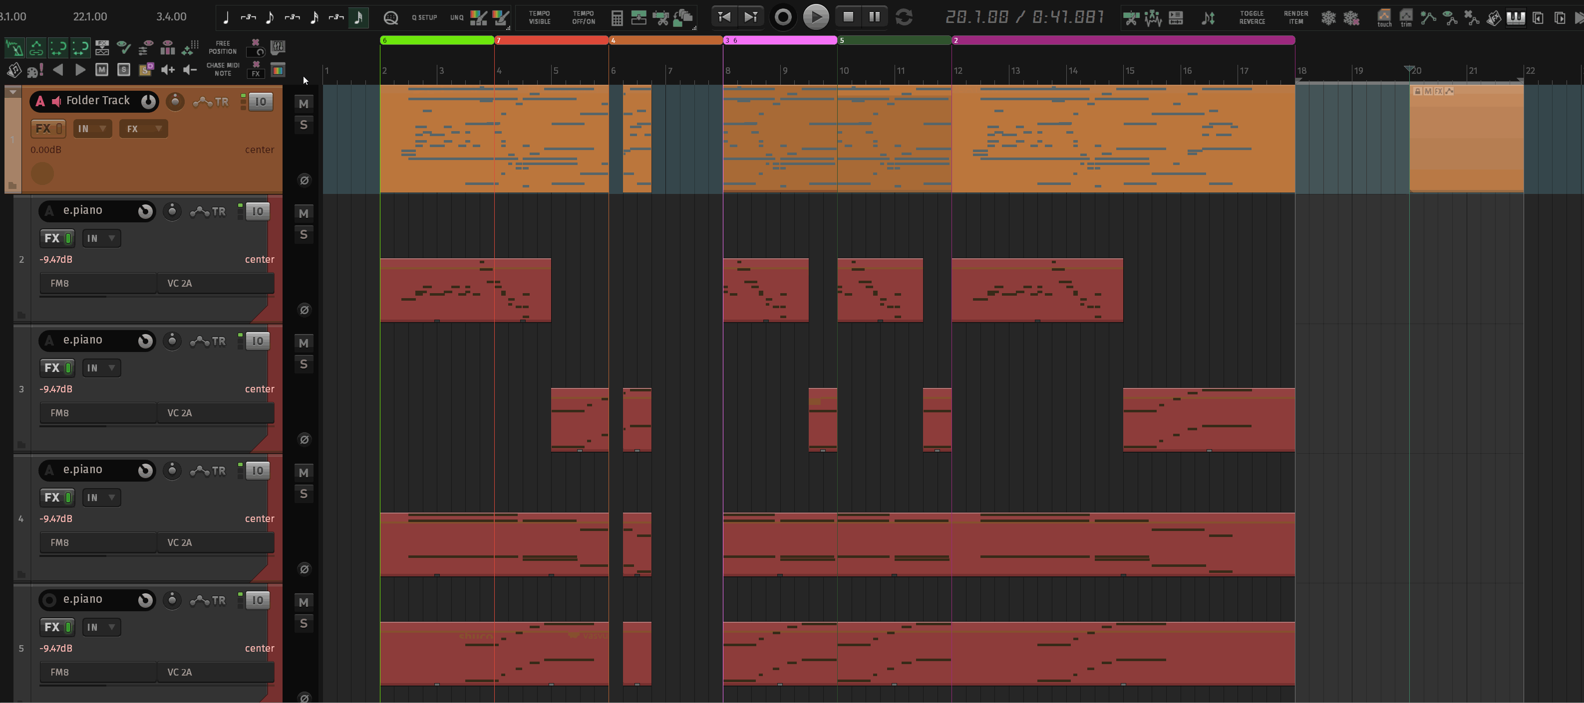The height and width of the screenshot is (703, 1584).
Task: Click the Folder Track volume knob
Action: (x=148, y=101)
